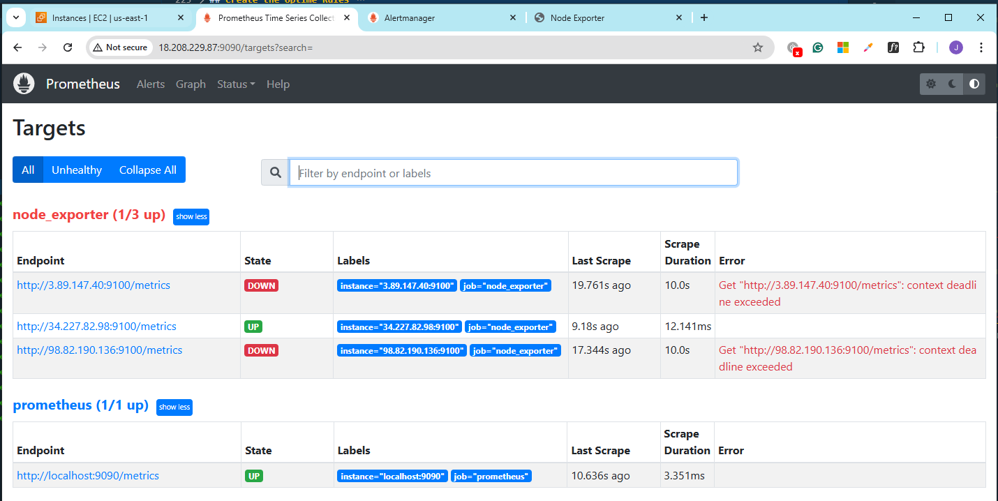998x501 pixels.
Task: Click the Not secure site info chip
Action: click(121, 47)
